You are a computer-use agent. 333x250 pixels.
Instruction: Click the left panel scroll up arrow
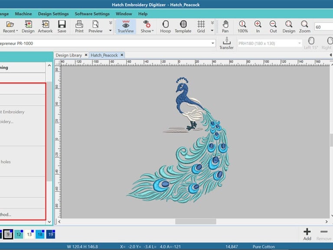pyautogui.click(x=49, y=65)
